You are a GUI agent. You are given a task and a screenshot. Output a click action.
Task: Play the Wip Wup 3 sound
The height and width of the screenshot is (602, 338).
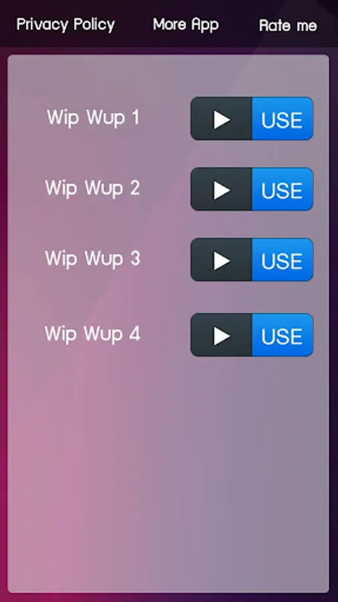(222, 260)
